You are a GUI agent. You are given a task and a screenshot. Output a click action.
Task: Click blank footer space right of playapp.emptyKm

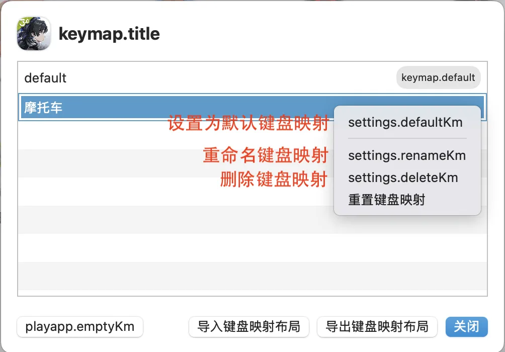(166, 327)
